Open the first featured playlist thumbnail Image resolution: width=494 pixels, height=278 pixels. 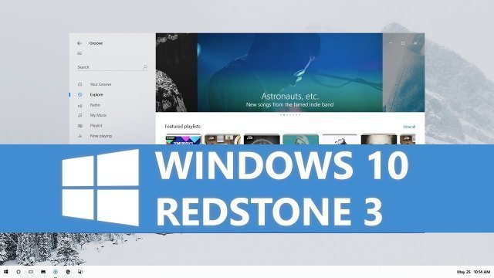tap(184, 140)
